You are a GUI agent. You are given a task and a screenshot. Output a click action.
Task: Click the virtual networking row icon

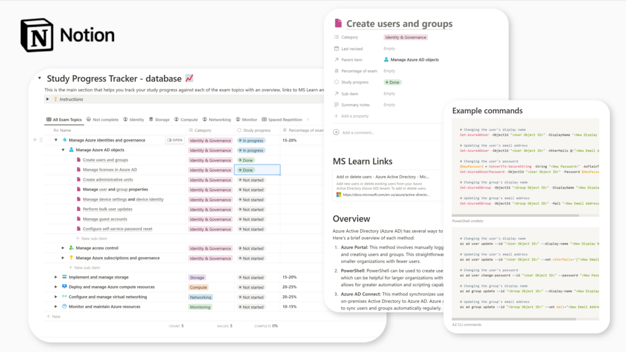click(x=64, y=297)
